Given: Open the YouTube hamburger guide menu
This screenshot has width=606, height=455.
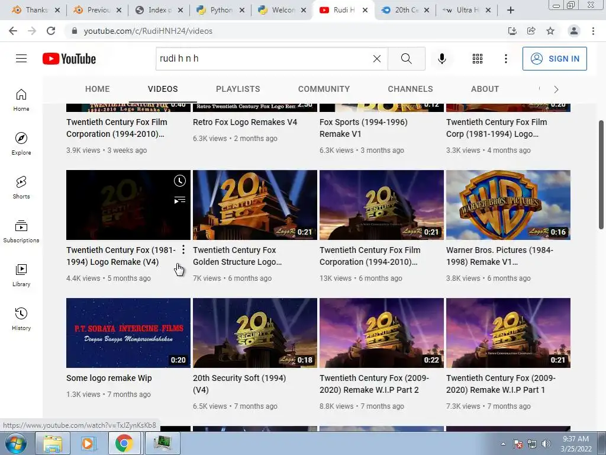Looking at the screenshot, I should [21, 59].
